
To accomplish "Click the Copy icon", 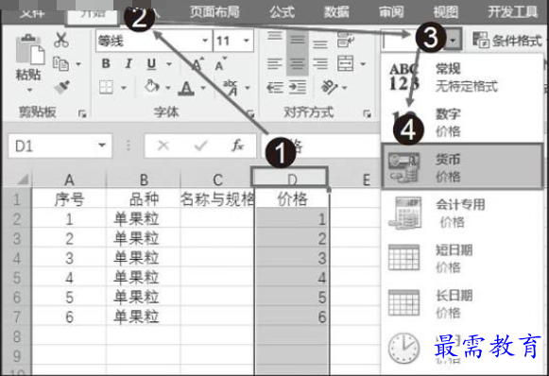I will point(60,63).
